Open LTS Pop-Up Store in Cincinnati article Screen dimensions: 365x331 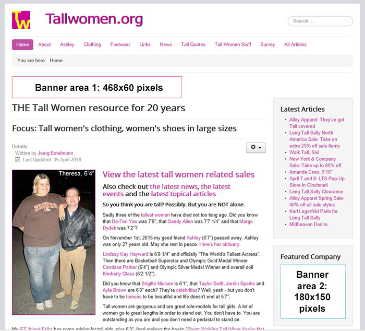click(317, 182)
